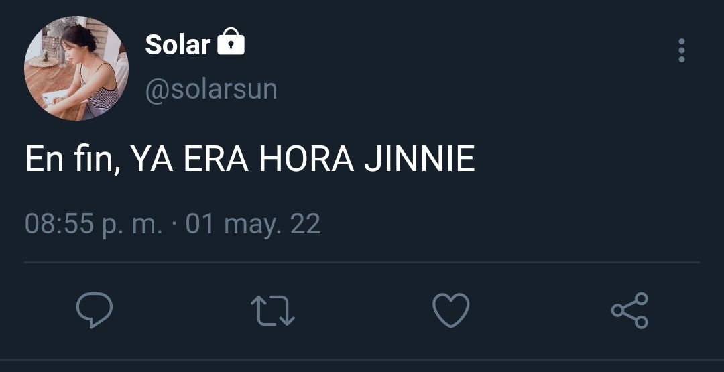Open Solar's profile picture

coord(76,68)
